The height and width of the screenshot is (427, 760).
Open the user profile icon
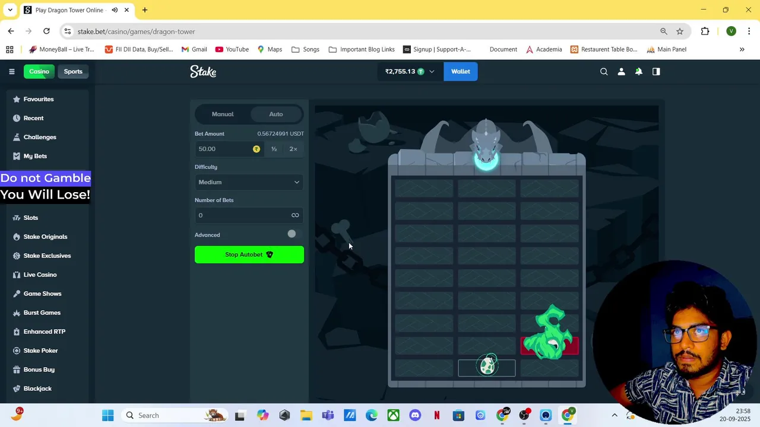[x=621, y=72]
